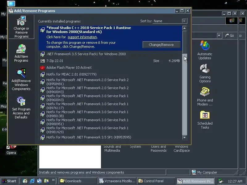Expand the Control Panel address bar dropdown
The height and width of the screenshot is (185, 247).
pos(219,35)
